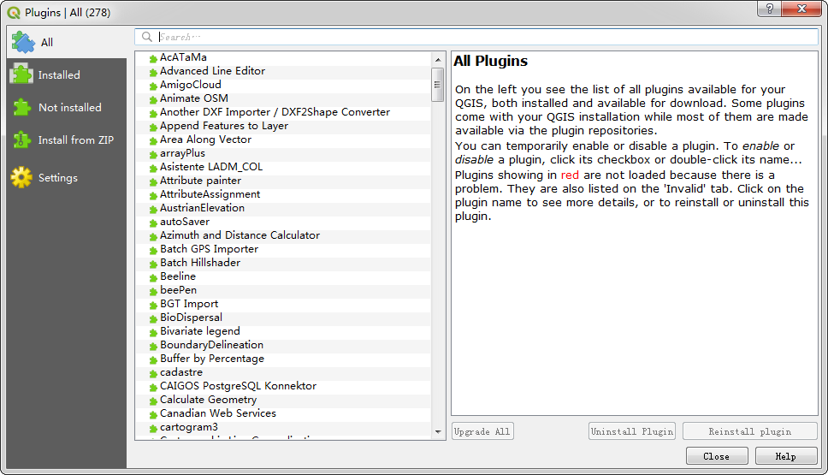Viewport: 828px width, 475px height.
Task: Click the plugin icon beside Attribute painter
Action: pos(153,181)
